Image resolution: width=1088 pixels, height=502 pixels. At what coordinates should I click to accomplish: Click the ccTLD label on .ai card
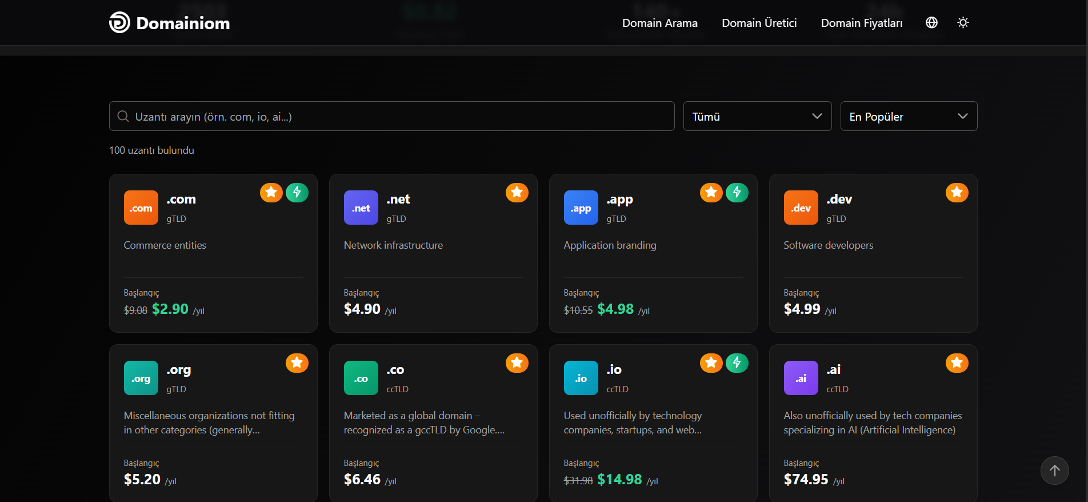tap(837, 389)
